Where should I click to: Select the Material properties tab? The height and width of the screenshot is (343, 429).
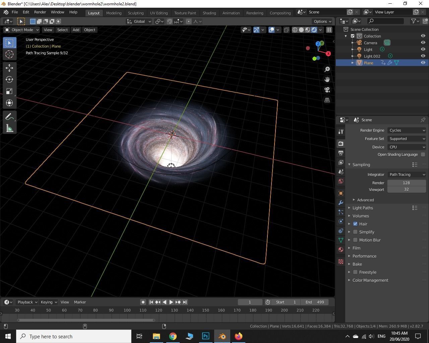click(341, 249)
